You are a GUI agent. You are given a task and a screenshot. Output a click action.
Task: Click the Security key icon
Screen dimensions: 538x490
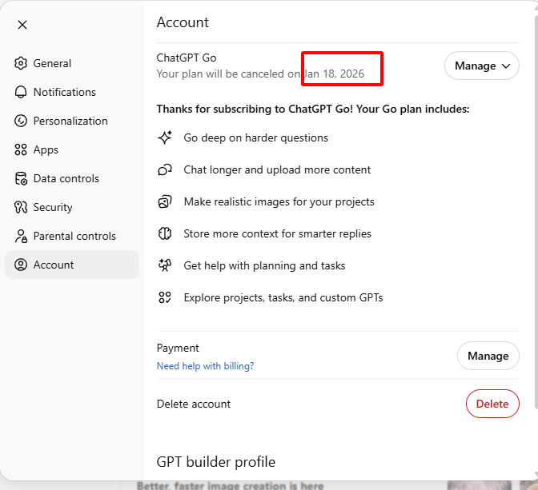(21, 207)
